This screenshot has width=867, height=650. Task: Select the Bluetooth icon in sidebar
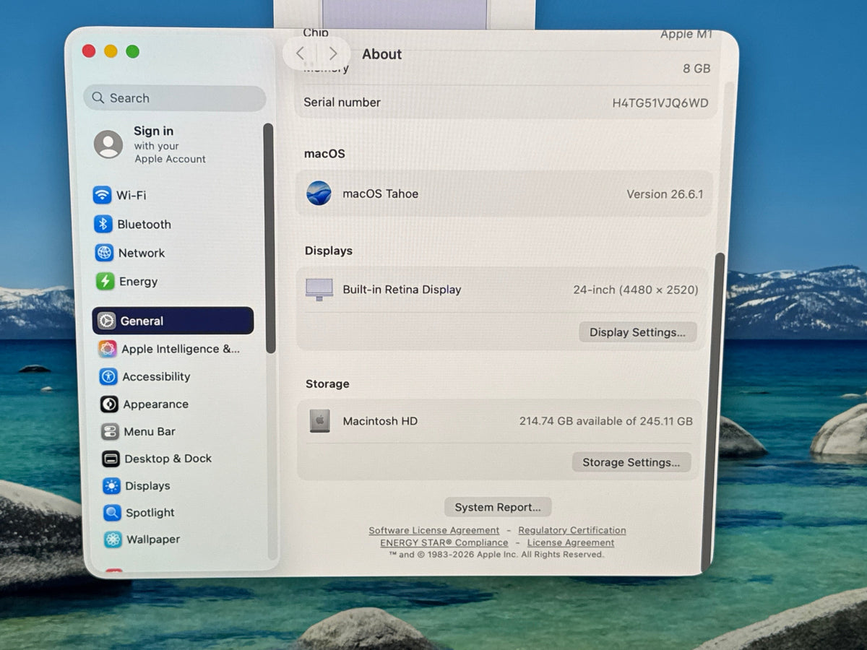103,224
